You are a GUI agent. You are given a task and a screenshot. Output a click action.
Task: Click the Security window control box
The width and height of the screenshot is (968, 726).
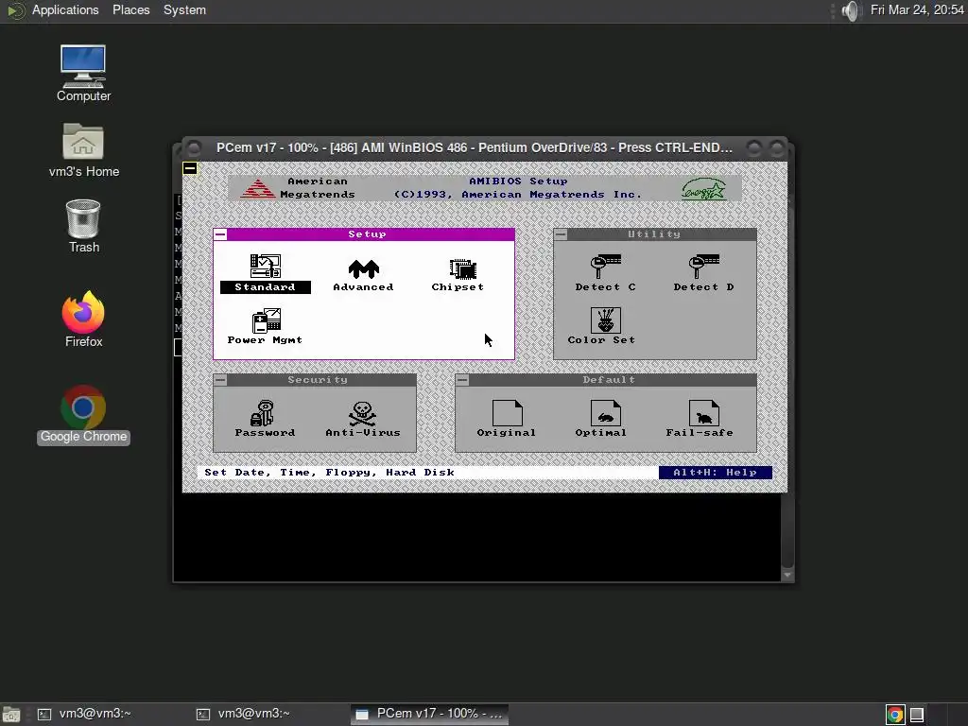click(x=220, y=380)
